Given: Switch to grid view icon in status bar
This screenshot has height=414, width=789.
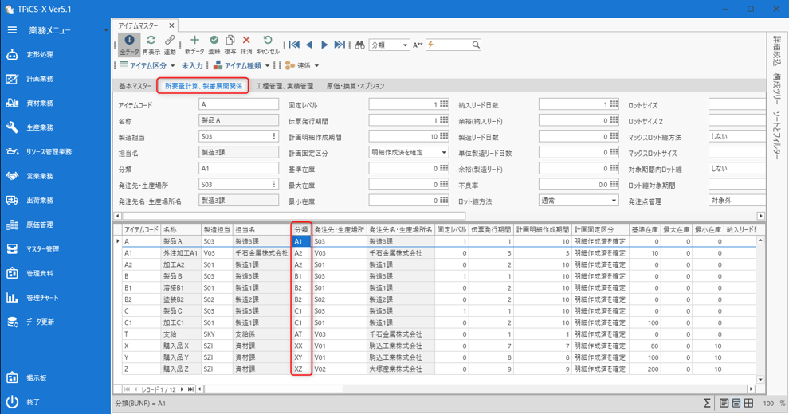Looking at the screenshot, I should (749, 404).
